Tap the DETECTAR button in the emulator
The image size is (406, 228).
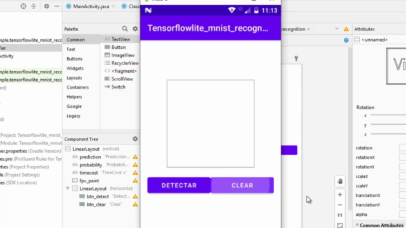[x=179, y=185]
